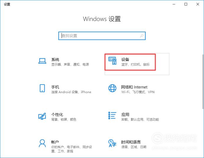Maximize the 设置 window

tap(186, 4)
